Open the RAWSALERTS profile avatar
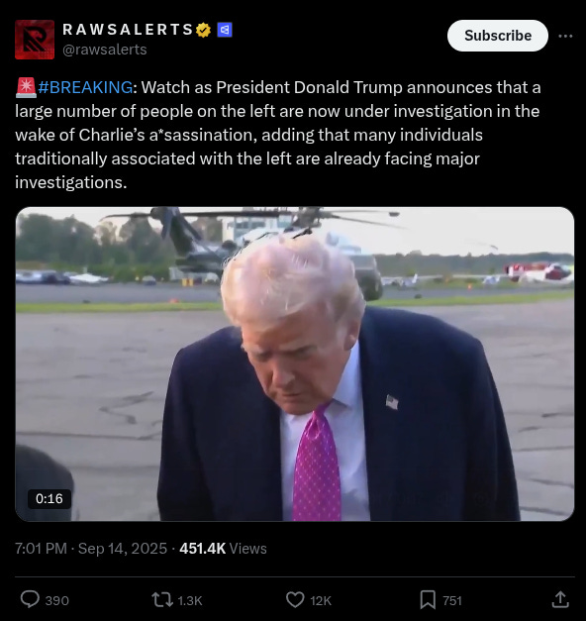586x621 pixels. 35,40
